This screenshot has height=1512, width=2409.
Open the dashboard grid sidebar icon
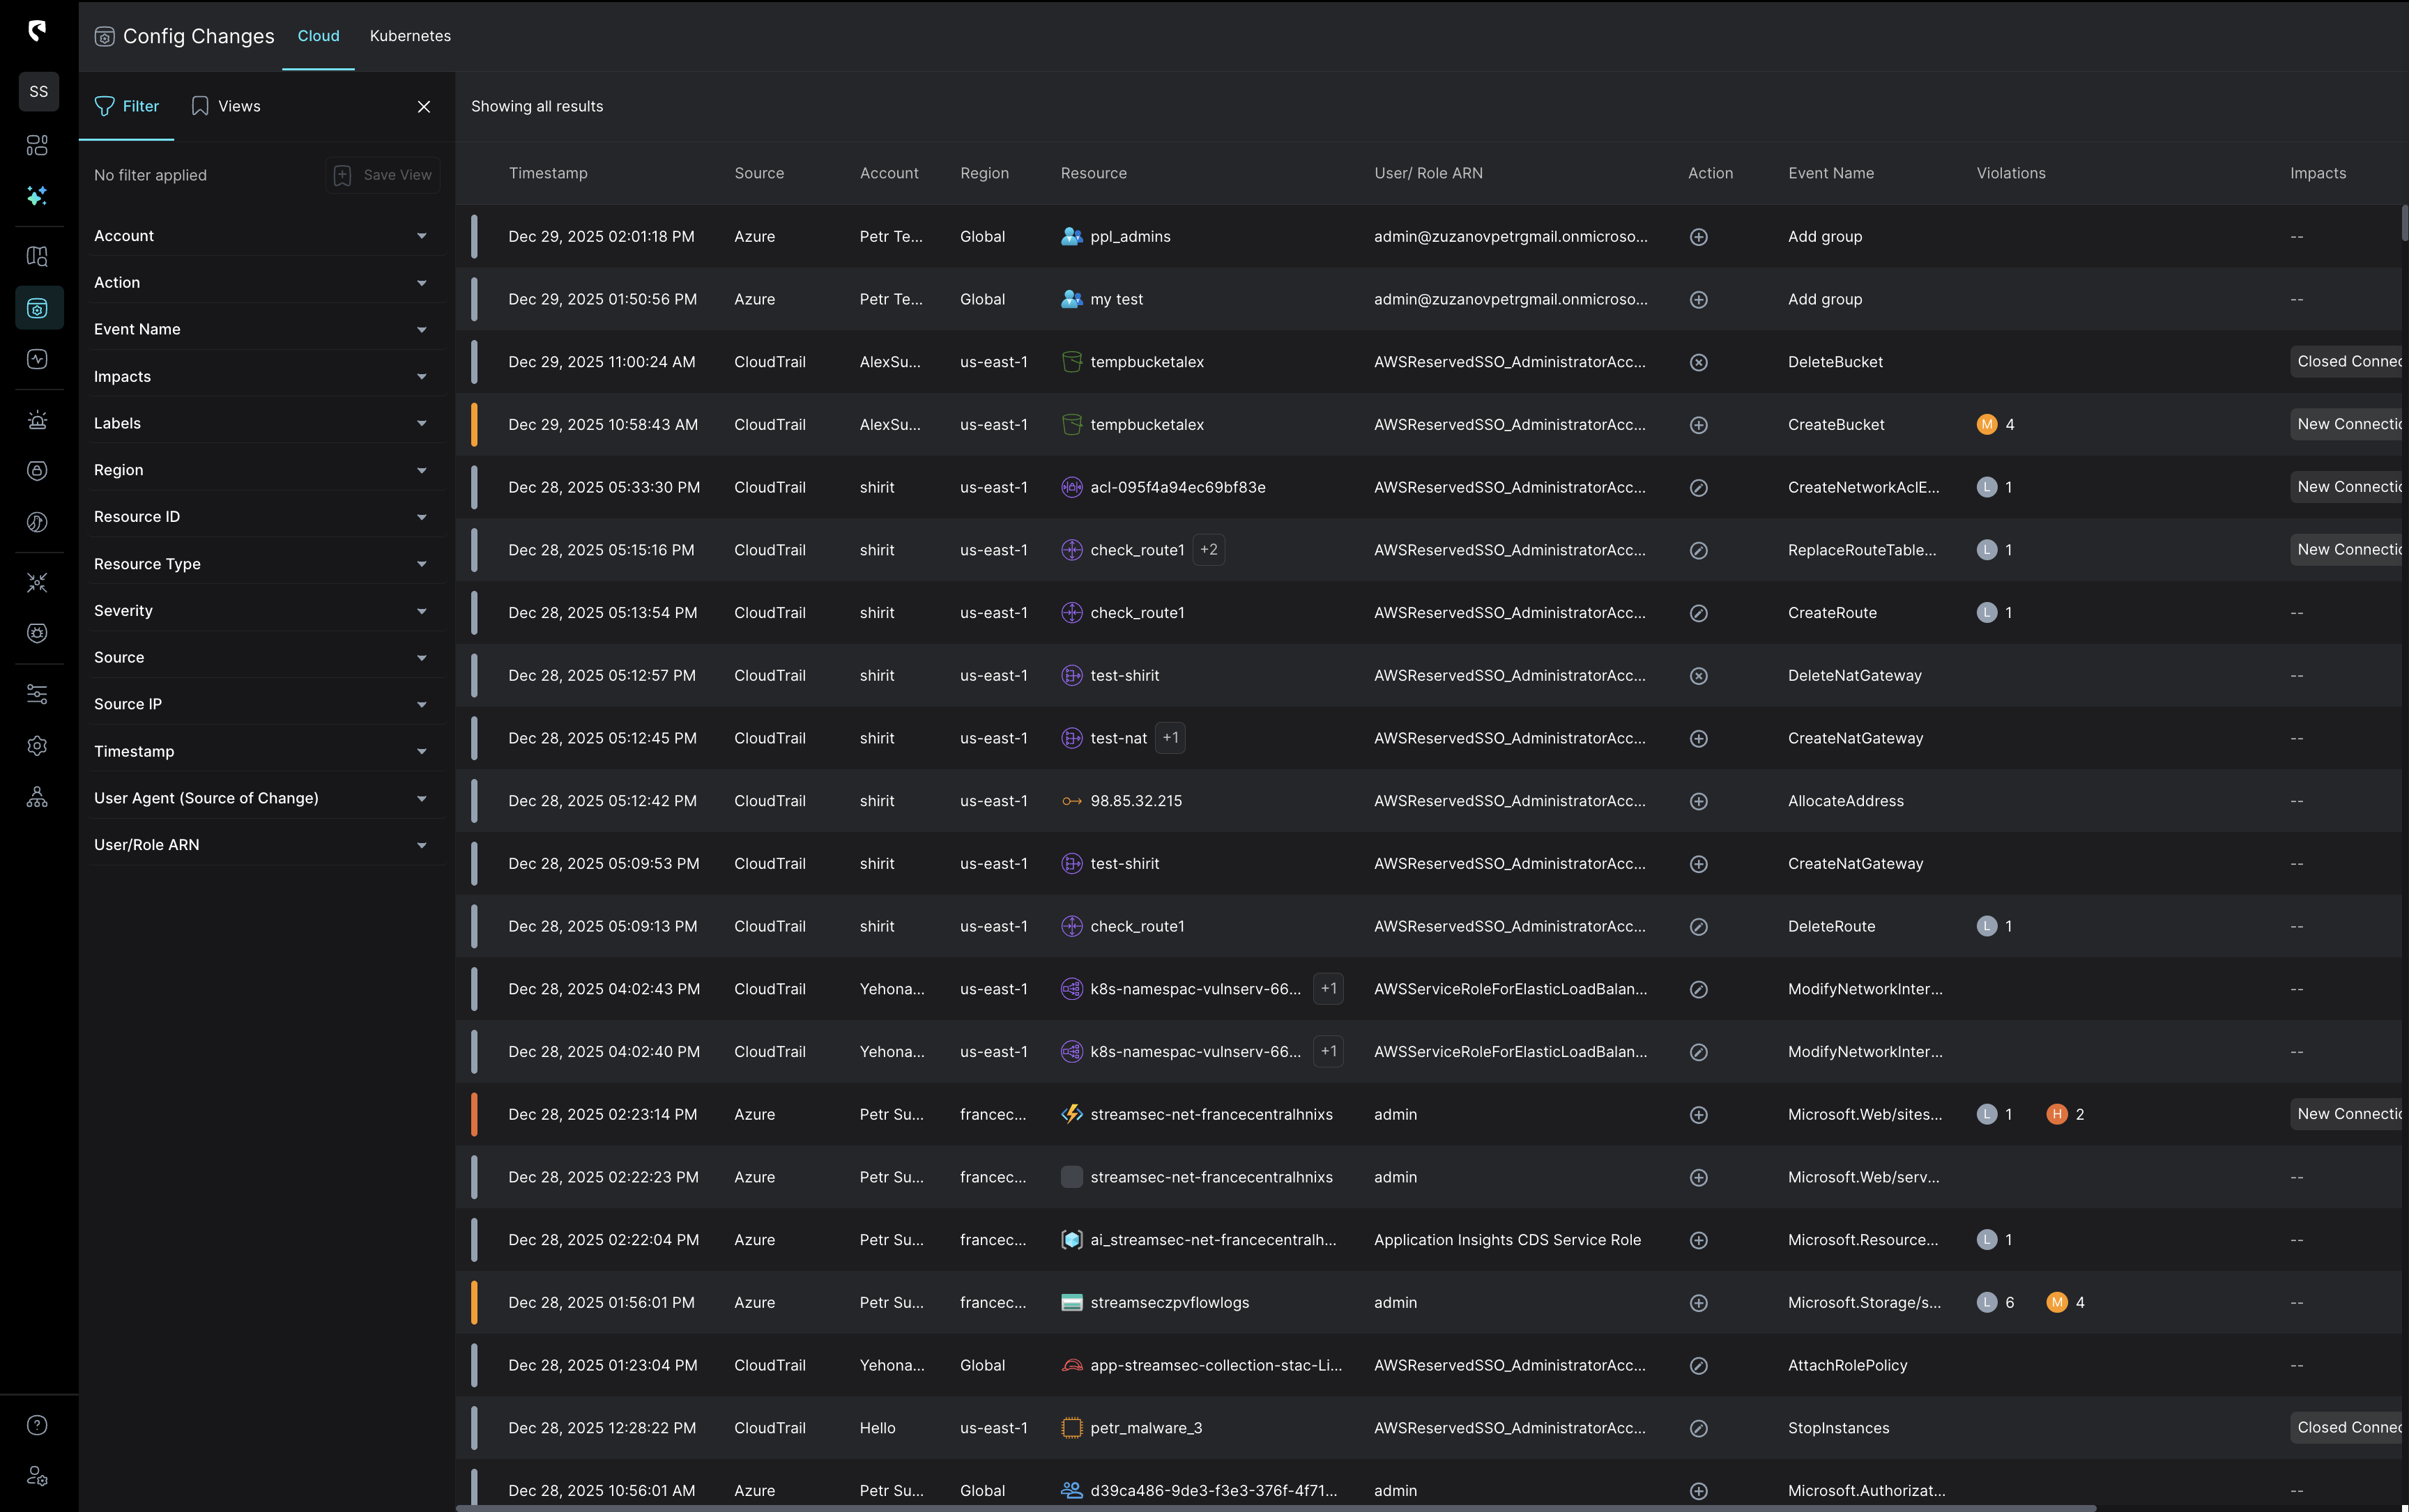(x=37, y=146)
